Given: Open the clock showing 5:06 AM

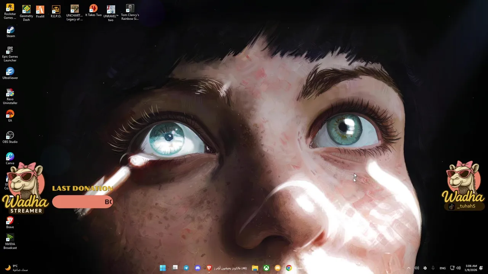Looking at the screenshot, I should click(471, 268).
